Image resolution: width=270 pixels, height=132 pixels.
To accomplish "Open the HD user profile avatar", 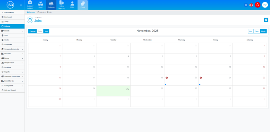I will tap(265, 5).
